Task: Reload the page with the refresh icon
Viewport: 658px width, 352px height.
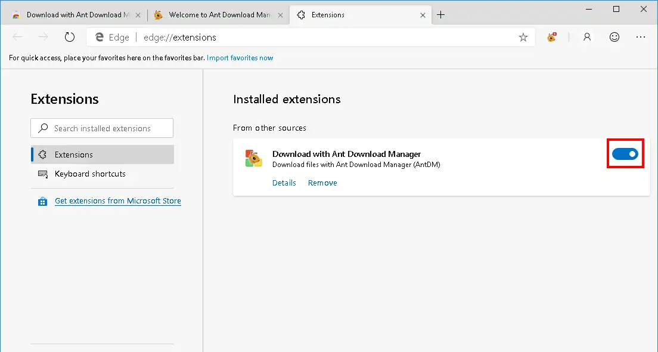Action: [x=70, y=37]
